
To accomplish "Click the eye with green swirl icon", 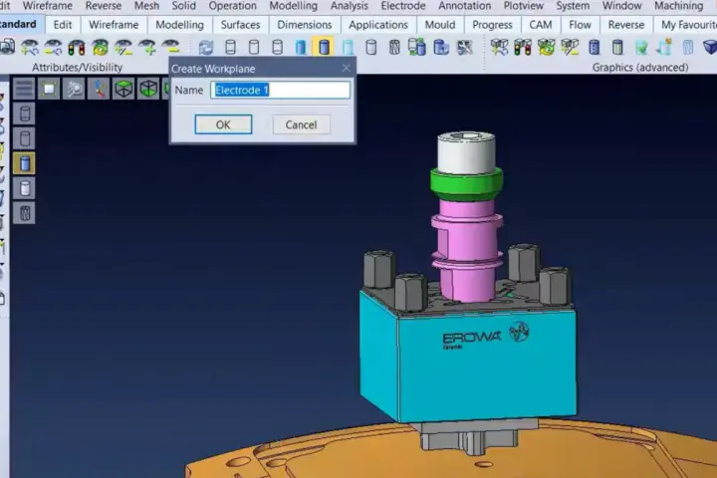I will [x=101, y=47].
